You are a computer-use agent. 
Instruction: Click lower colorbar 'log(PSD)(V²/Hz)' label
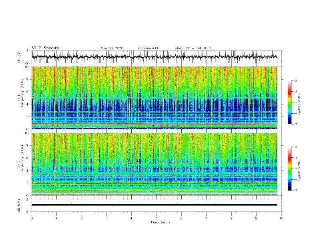point(299,171)
